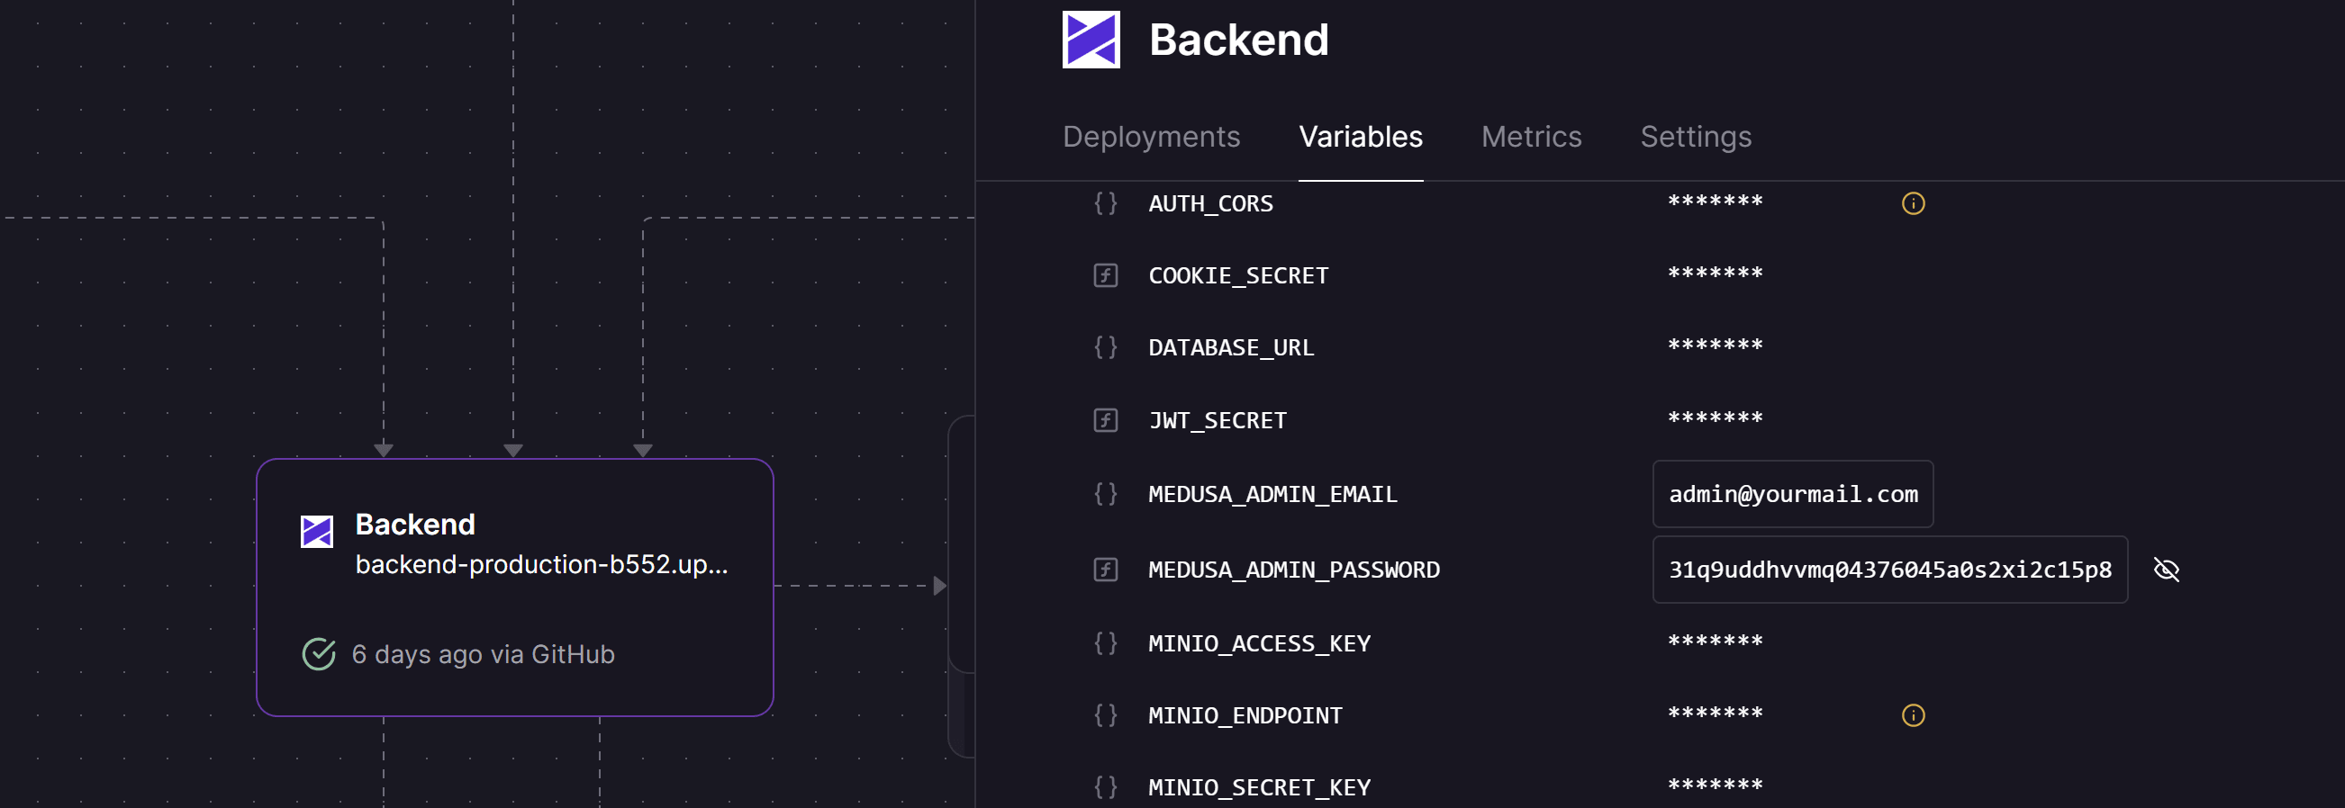This screenshot has width=2345, height=808.
Task: Click the function icon next to COOKIE_SECRET
Action: pyautogui.click(x=1105, y=275)
